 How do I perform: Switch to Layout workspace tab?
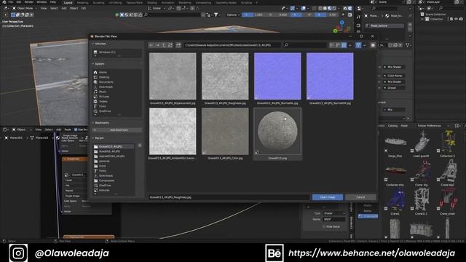pos(68,2)
